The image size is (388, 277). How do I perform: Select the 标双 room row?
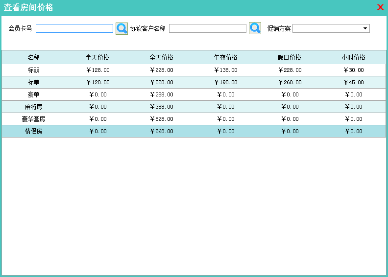(33, 70)
